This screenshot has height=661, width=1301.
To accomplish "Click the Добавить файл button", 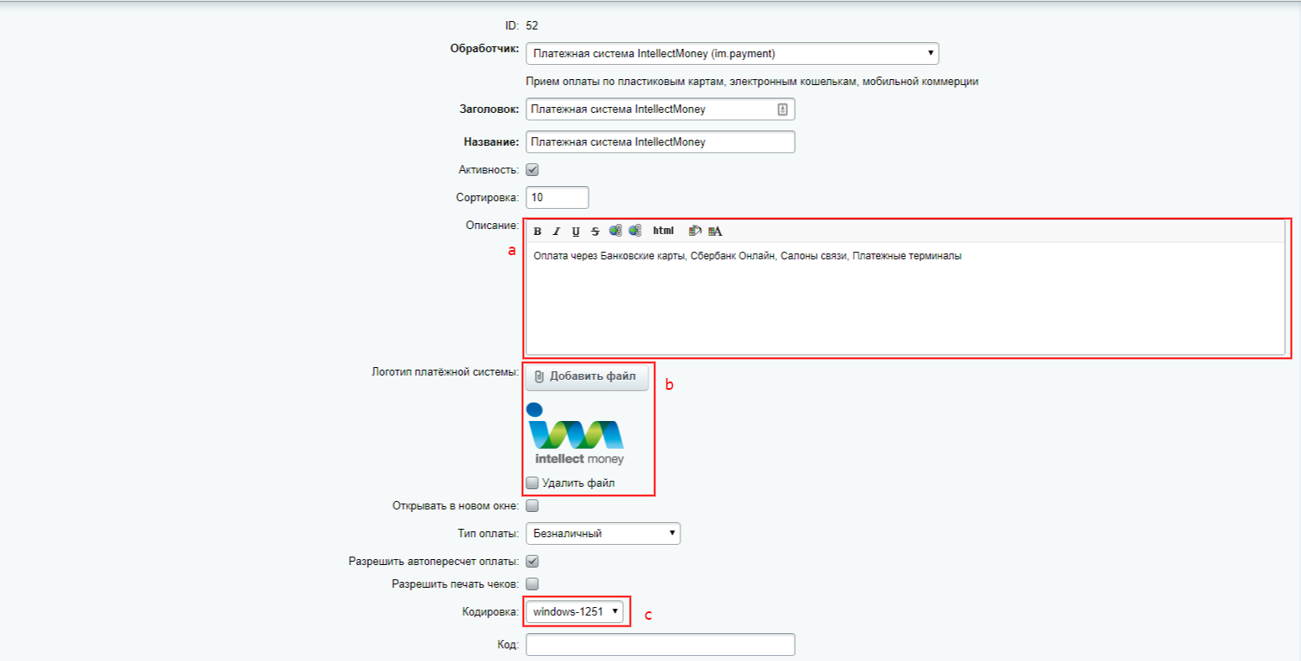I will click(x=587, y=376).
